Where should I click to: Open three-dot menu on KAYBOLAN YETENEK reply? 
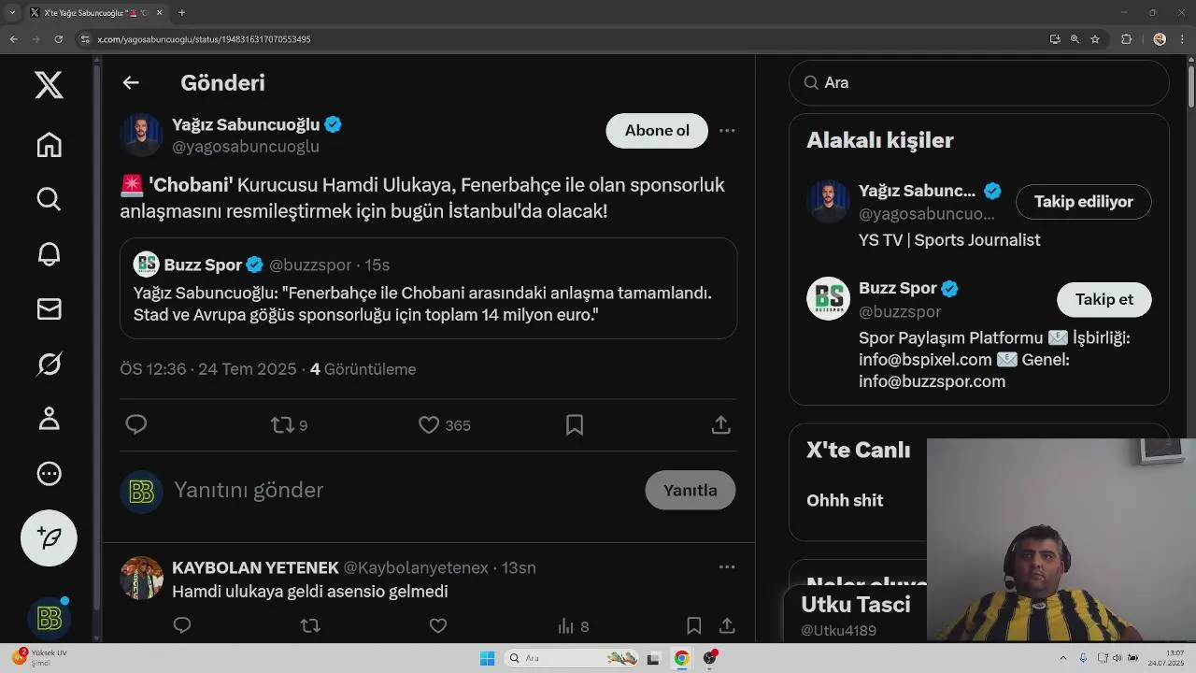click(x=727, y=566)
